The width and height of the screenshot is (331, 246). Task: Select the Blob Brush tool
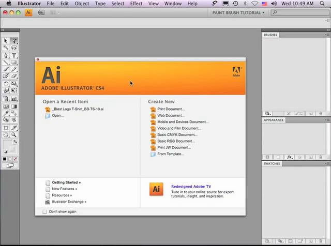coord(6,76)
